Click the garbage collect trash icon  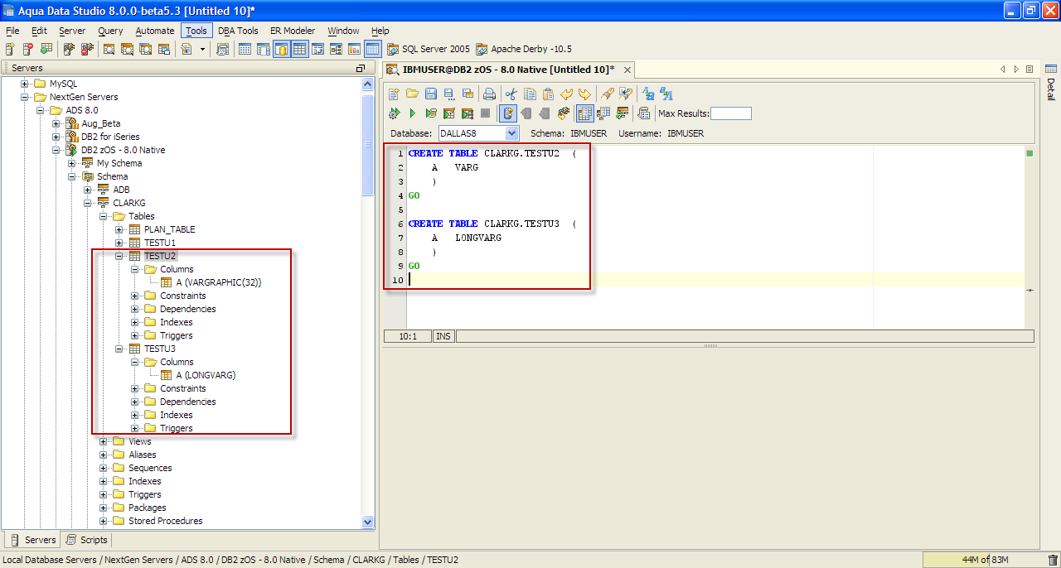[x=1053, y=560]
